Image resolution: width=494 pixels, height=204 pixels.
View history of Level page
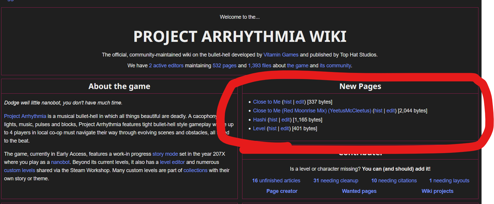click(x=272, y=128)
